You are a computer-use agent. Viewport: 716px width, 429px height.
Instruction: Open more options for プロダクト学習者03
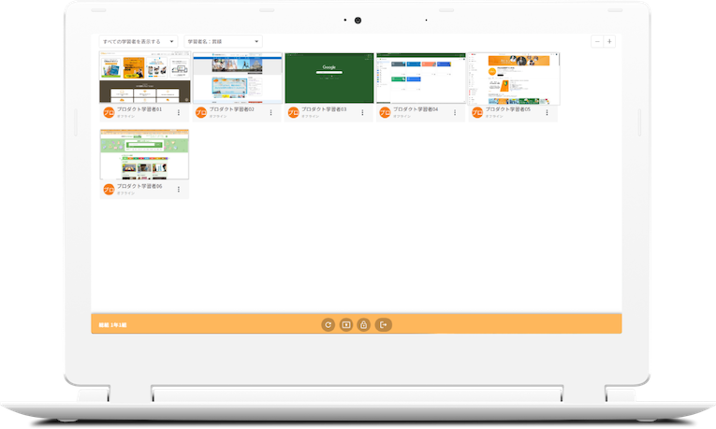tap(363, 112)
